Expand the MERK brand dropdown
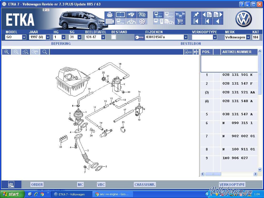The height and width of the screenshot is (198, 264). pos(248,37)
